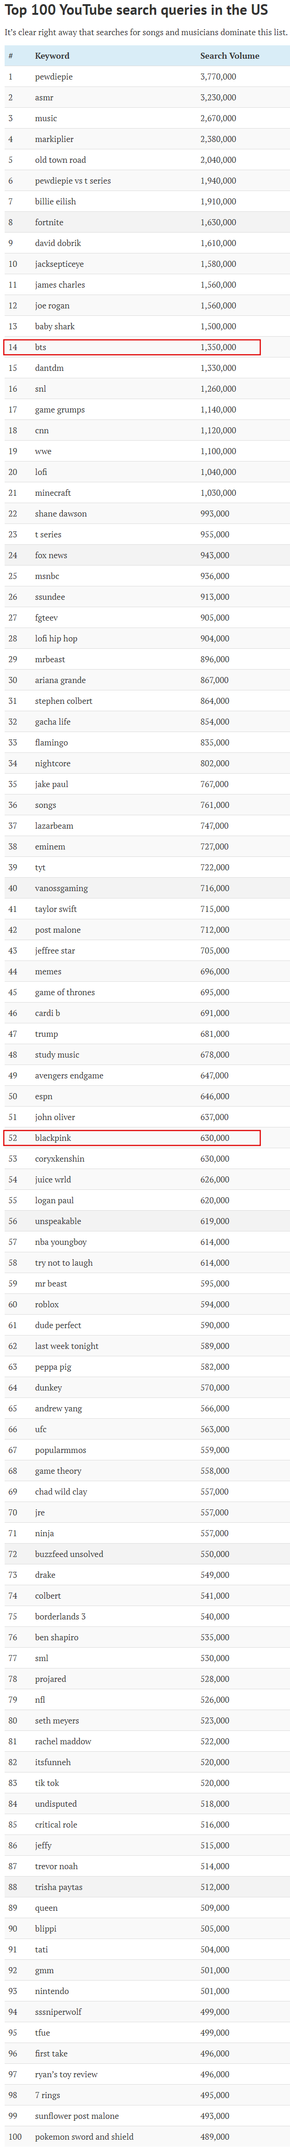Click the pewdiepie vs t series keyword
This screenshot has width=290, height=2148.
click(x=72, y=181)
